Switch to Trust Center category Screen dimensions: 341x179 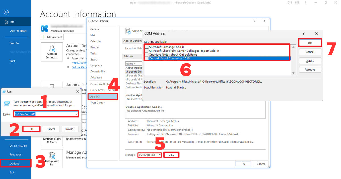(x=103, y=103)
